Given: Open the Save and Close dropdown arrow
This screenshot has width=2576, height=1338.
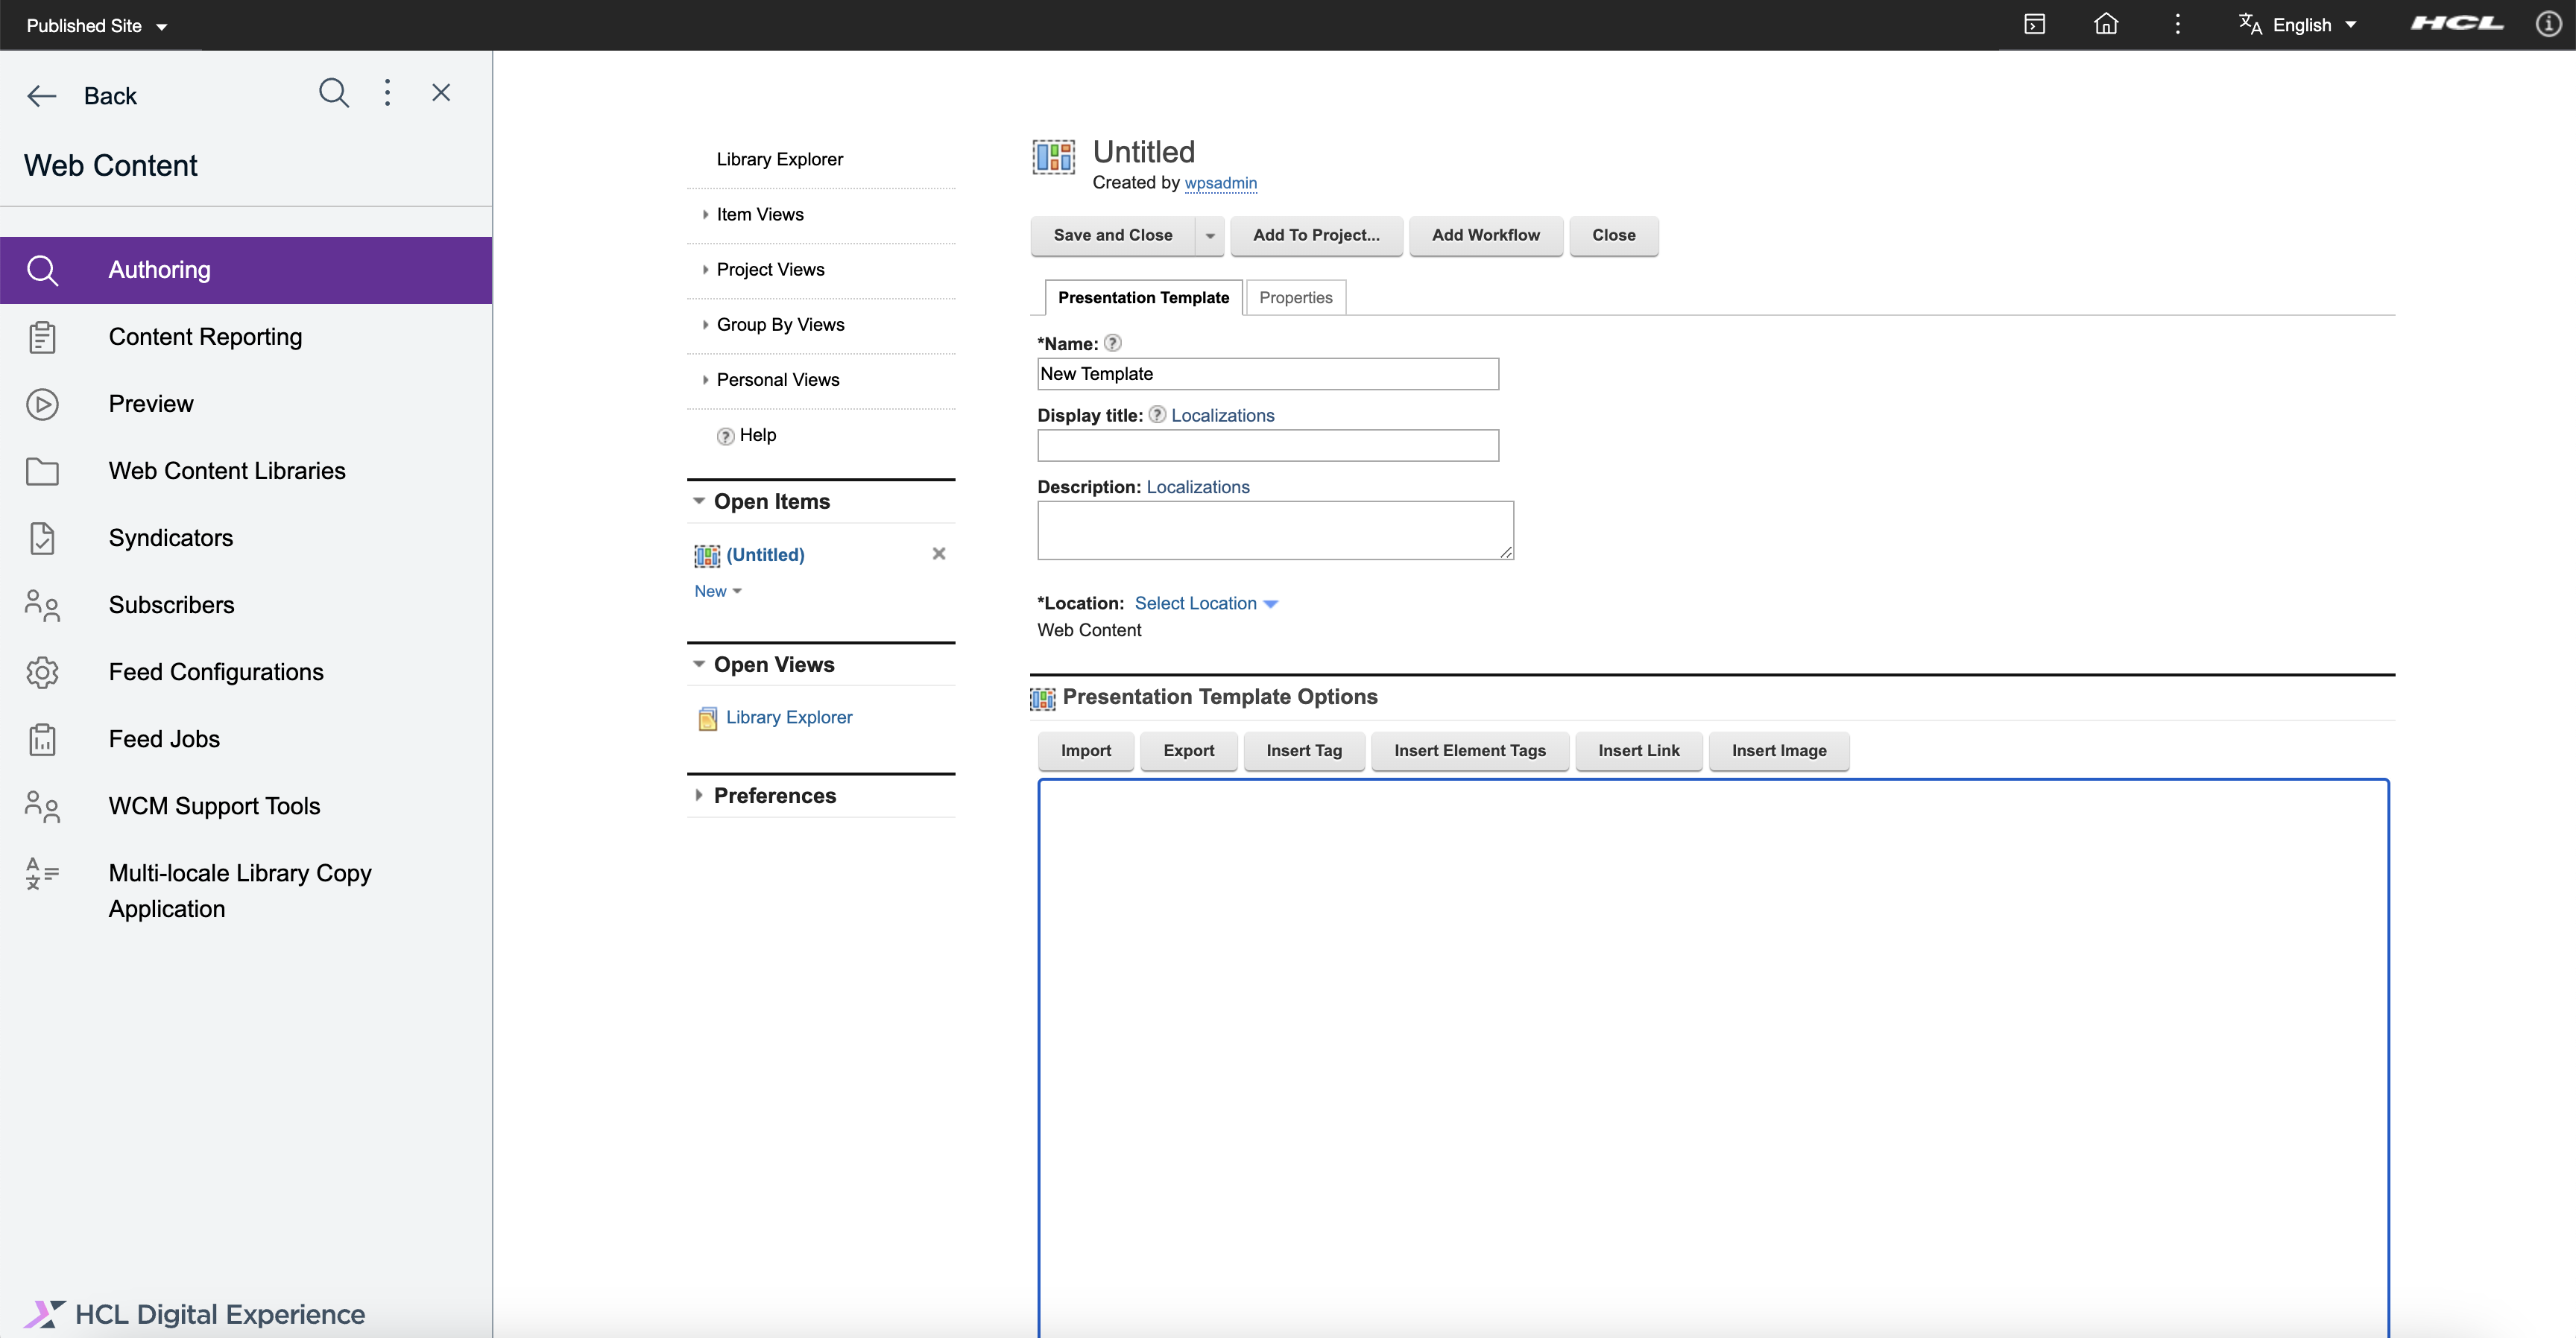Looking at the screenshot, I should (x=1210, y=236).
